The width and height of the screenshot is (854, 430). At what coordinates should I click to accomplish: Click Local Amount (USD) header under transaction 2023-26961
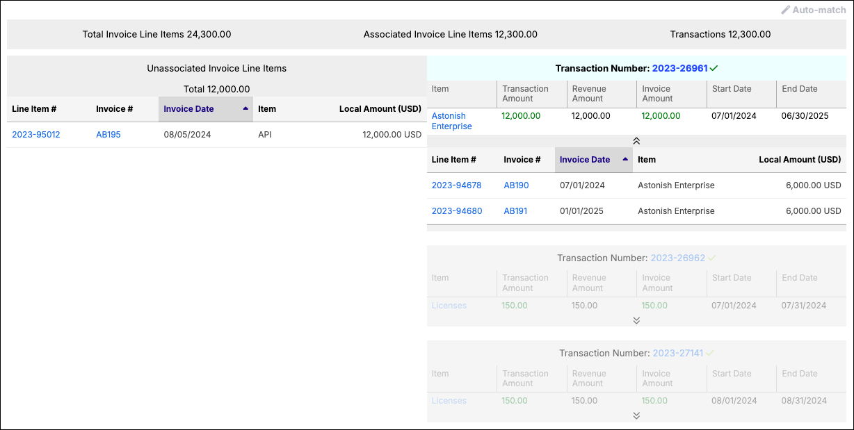tap(800, 160)
